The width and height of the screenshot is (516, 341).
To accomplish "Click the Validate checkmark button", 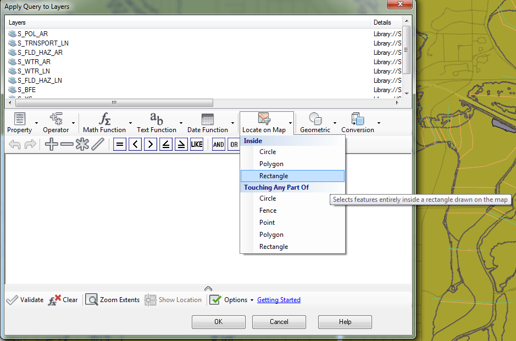I will click(x=25, y=300).
